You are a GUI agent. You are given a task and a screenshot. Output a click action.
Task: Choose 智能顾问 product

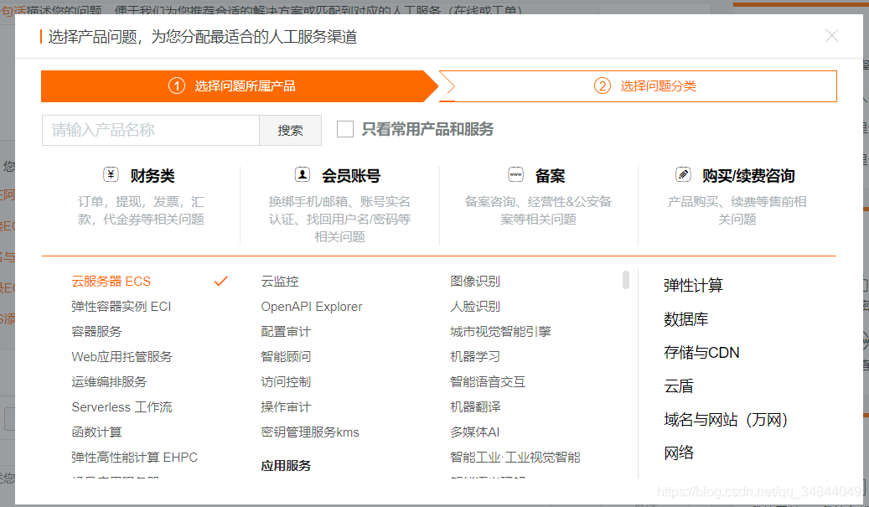pos(286,357)
